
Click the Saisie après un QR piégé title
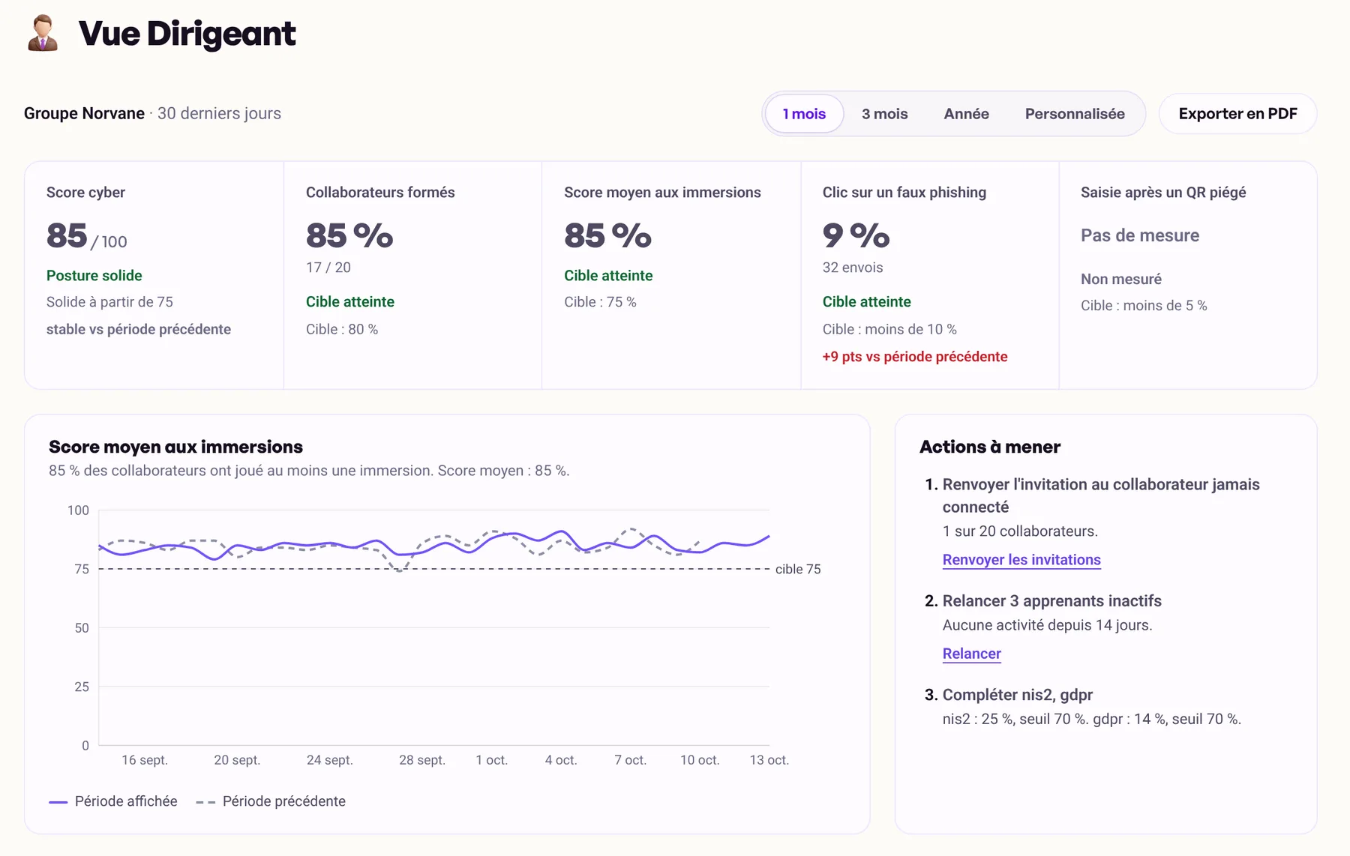point(1163,193)
